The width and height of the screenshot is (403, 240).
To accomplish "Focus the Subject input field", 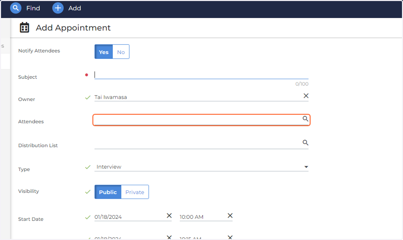I will click(201, 75).
